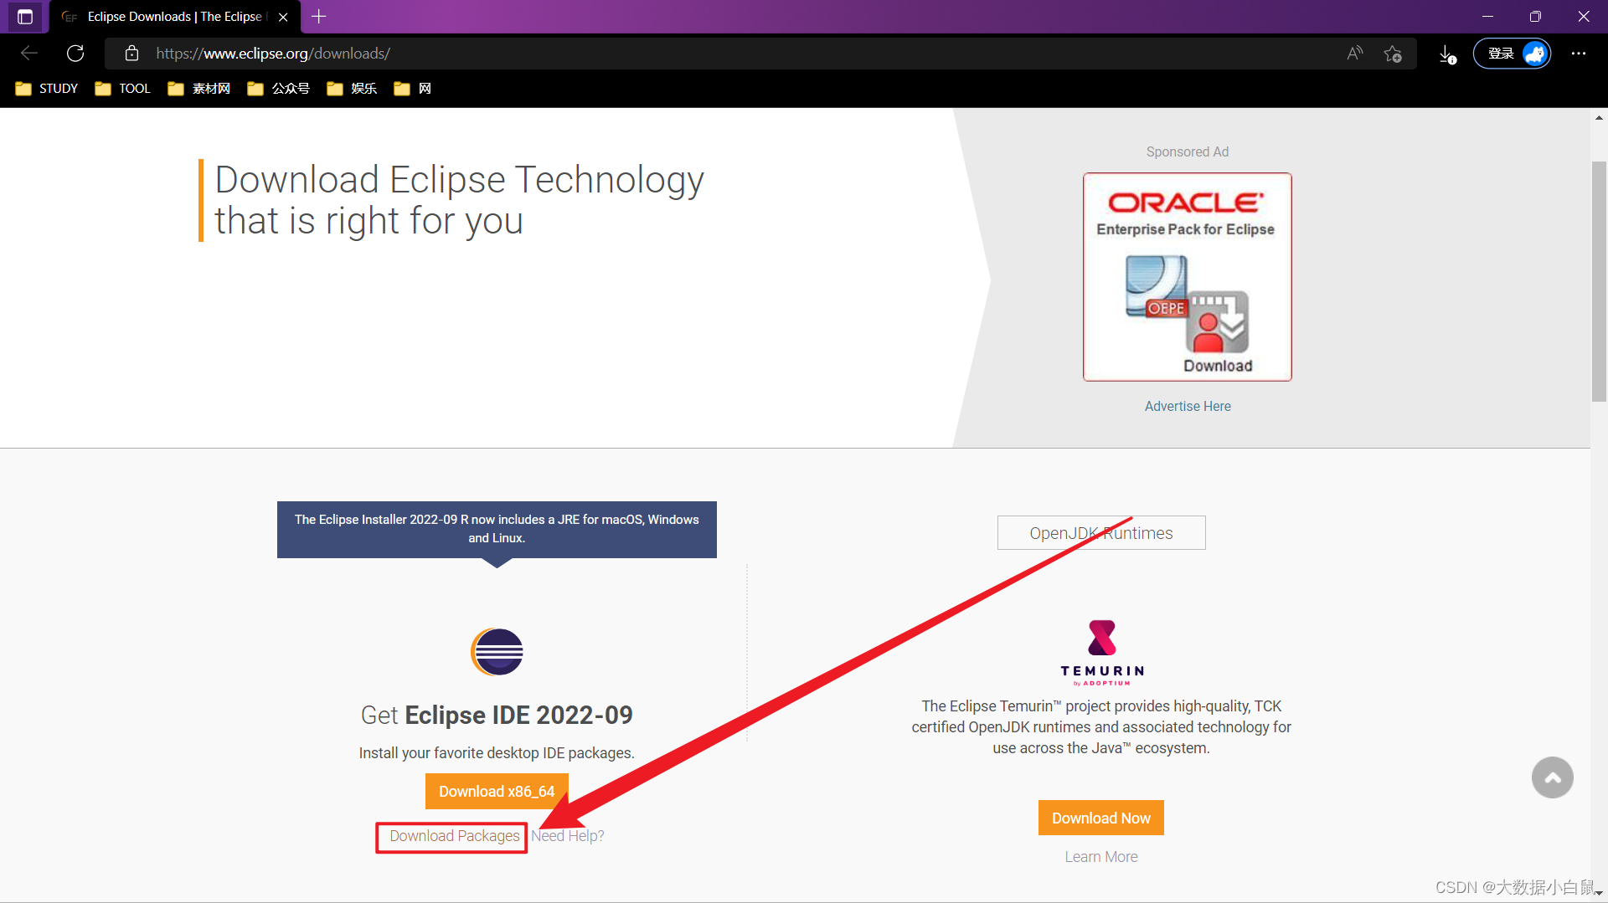Open the Learn More link
Viewport: 1608px width, 903px height.
coord(1101,857)
